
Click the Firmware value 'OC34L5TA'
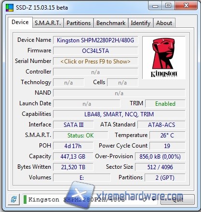point(95,51)
